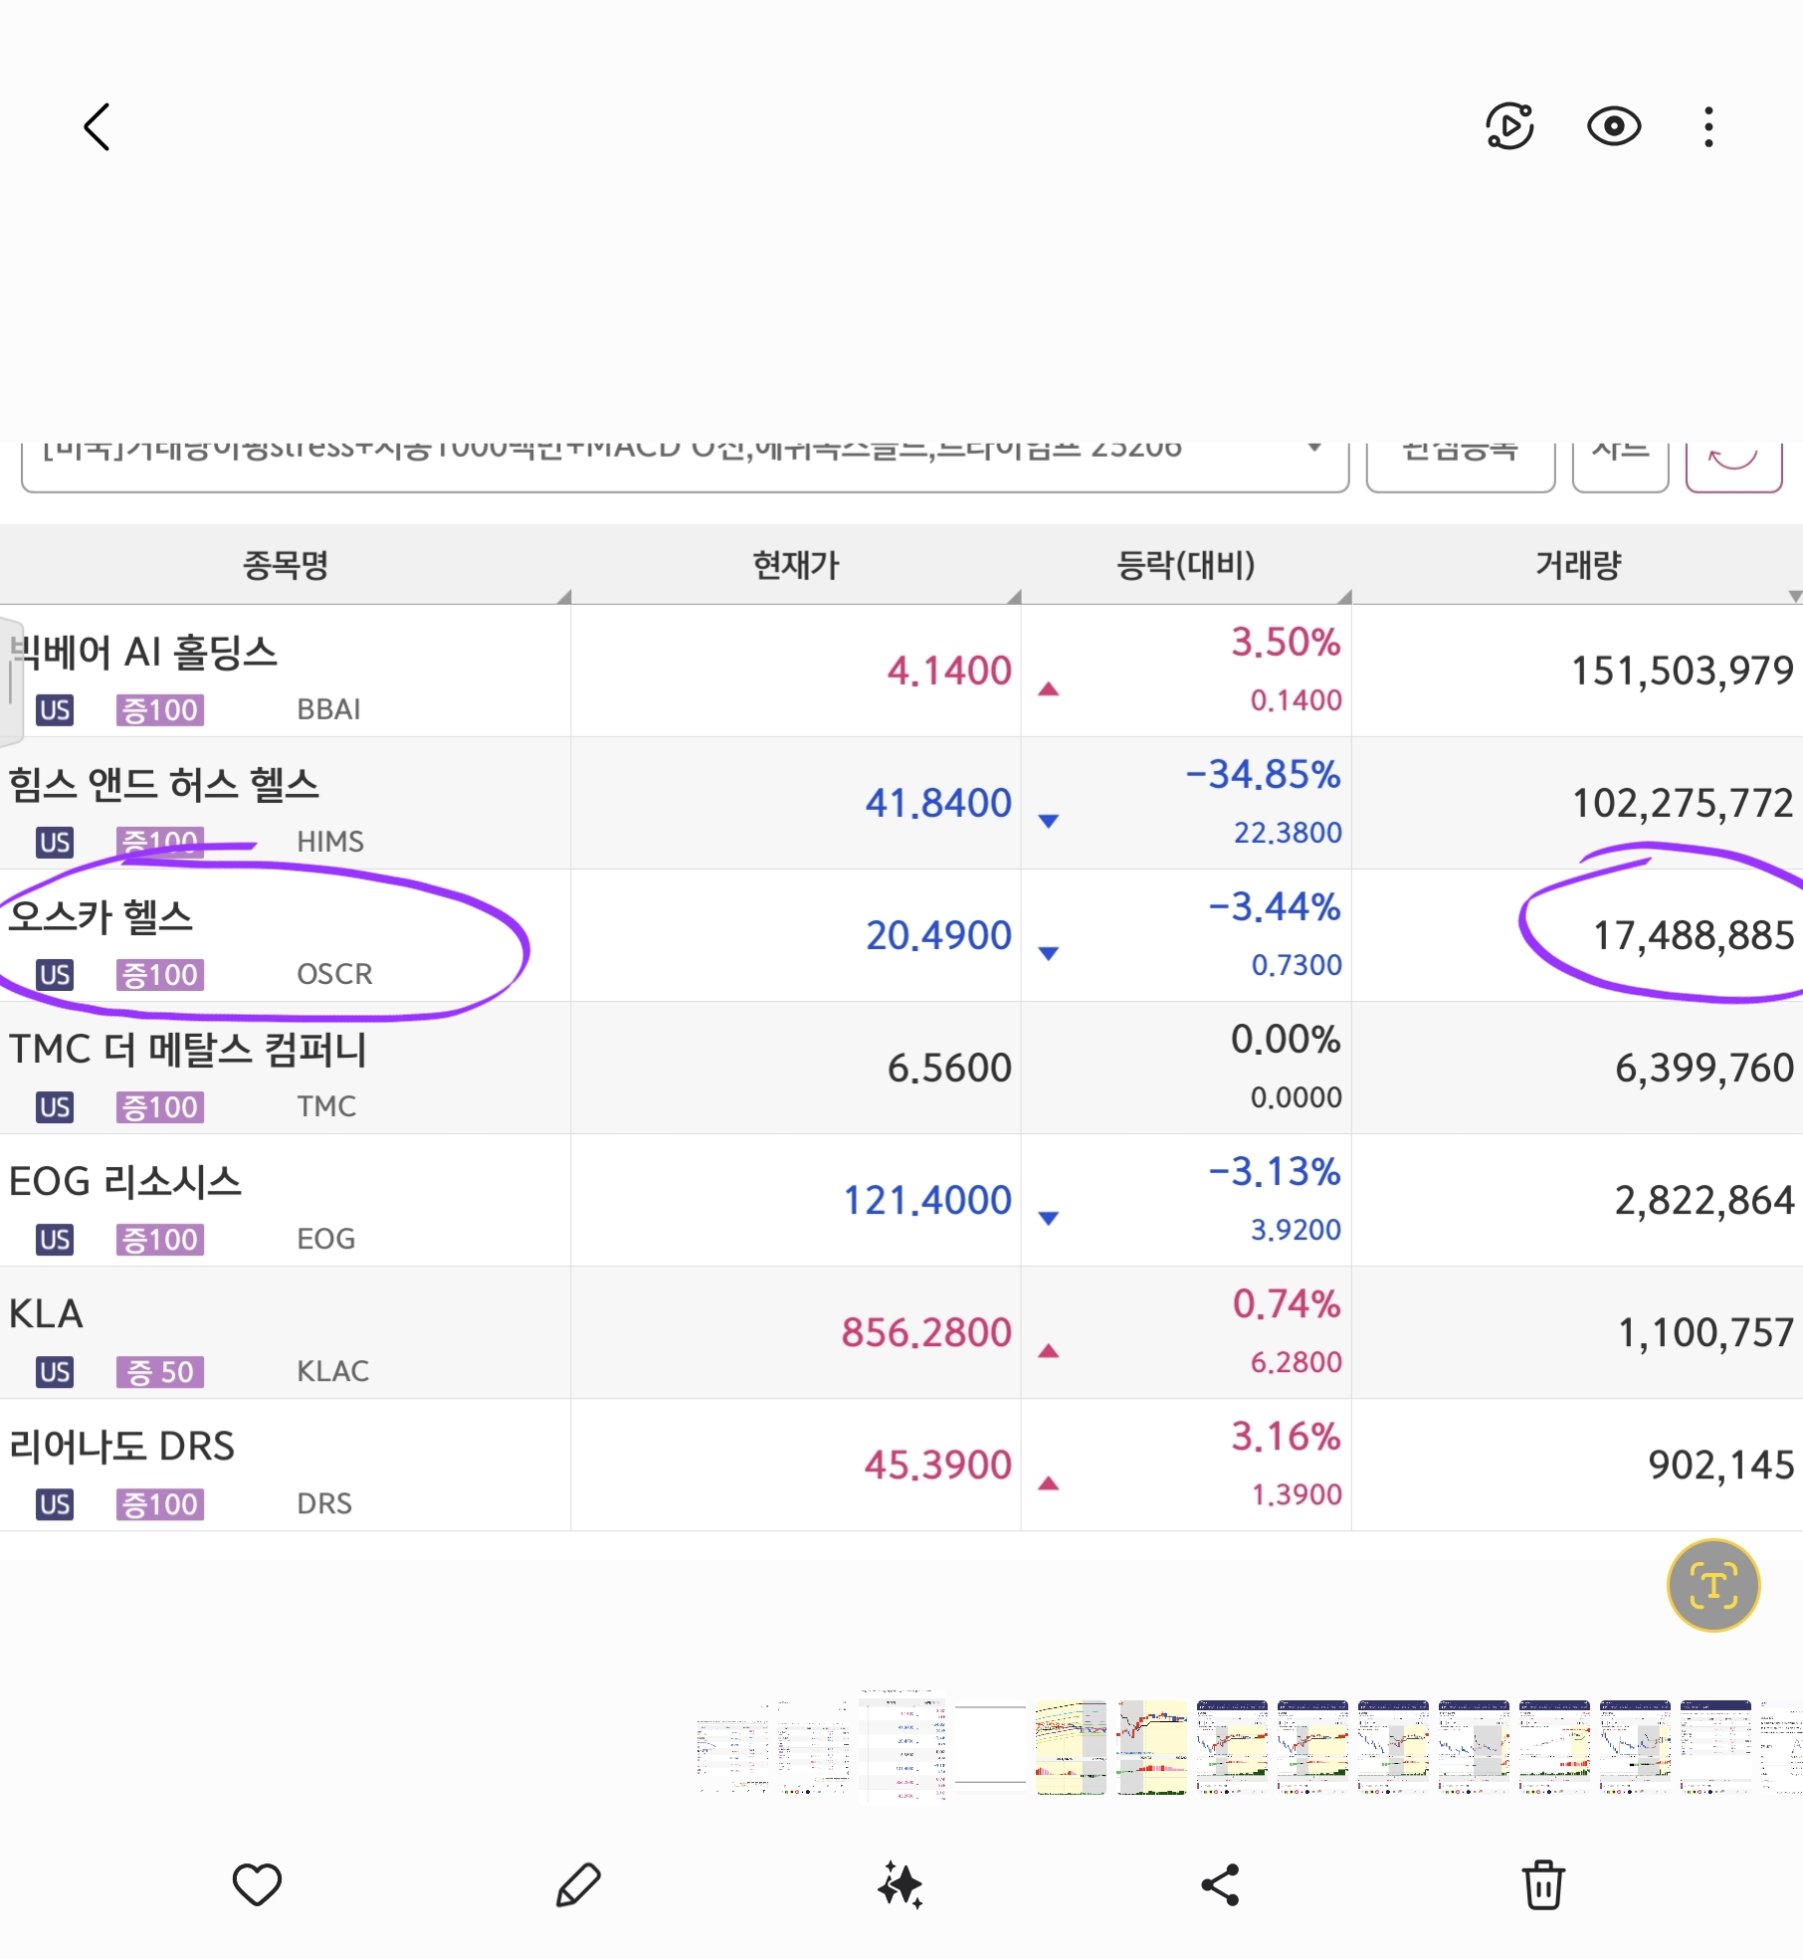Select the 힘스 앤드 허스 헬스 stock name

pos(164,785)
